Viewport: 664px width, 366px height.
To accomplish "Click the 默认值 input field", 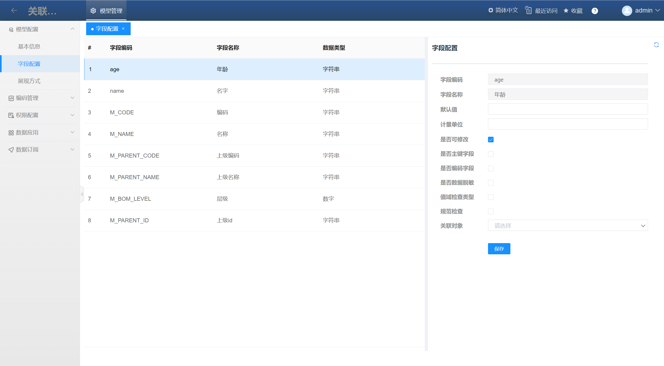I will [567, 109].
